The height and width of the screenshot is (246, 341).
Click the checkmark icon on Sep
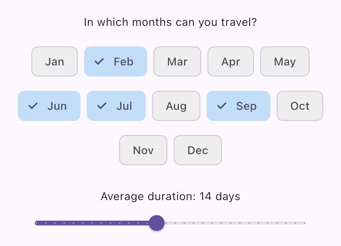click(x=222, y=106)
